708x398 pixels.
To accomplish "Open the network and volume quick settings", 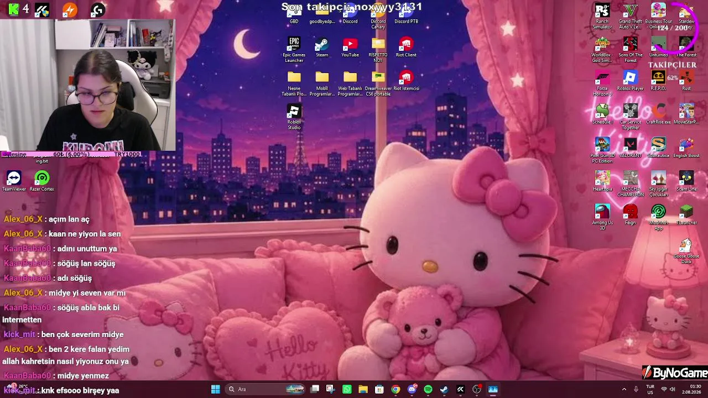I will tap(668, 389).
